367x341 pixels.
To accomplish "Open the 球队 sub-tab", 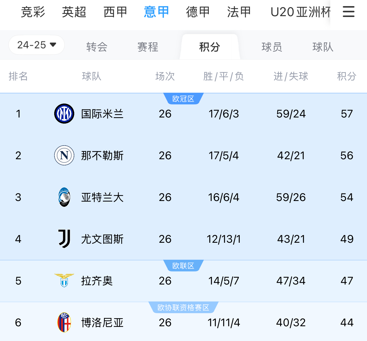I will pos(323,47).
